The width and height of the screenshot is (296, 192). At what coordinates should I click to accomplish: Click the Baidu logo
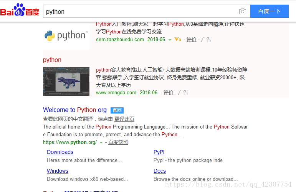pyautogui.click(x=20, y=10)
